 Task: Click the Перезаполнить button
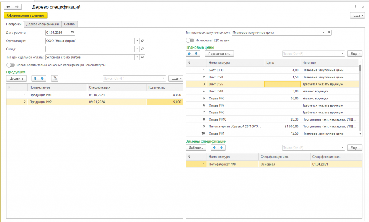pos(219,54)
